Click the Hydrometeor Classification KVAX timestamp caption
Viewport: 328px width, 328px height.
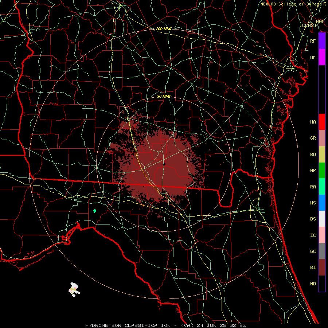(165, 325)
